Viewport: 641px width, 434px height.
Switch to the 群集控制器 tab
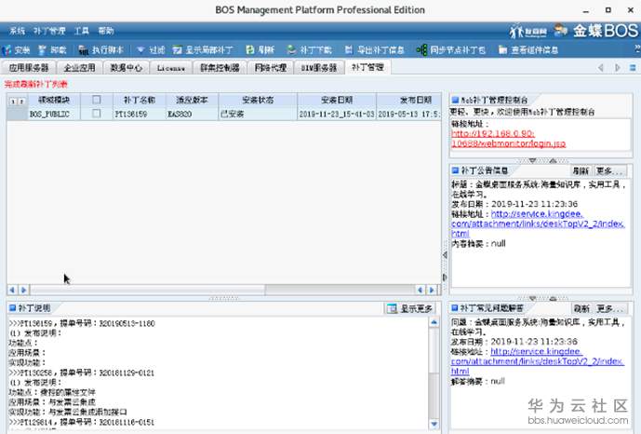click(x=220, y=67)
